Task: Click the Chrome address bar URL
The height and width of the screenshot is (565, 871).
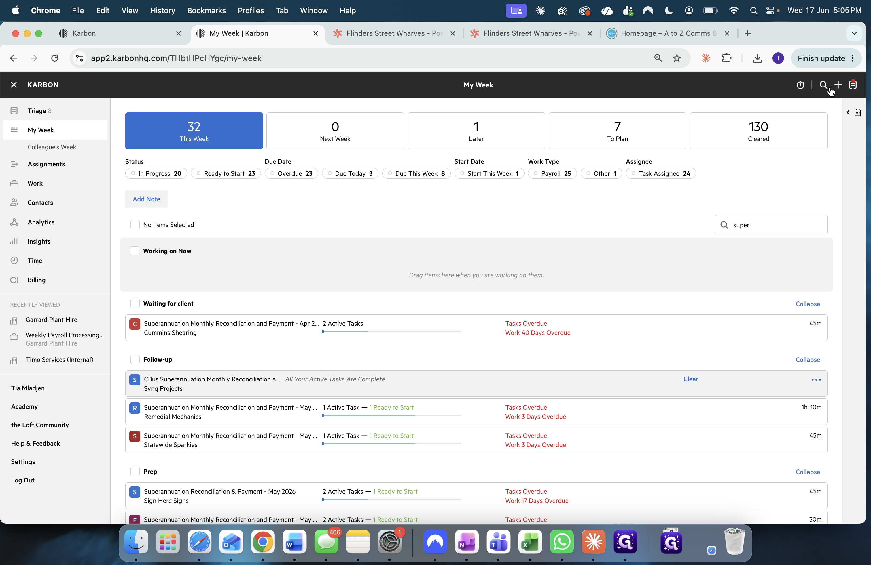Action: point(176,58)
